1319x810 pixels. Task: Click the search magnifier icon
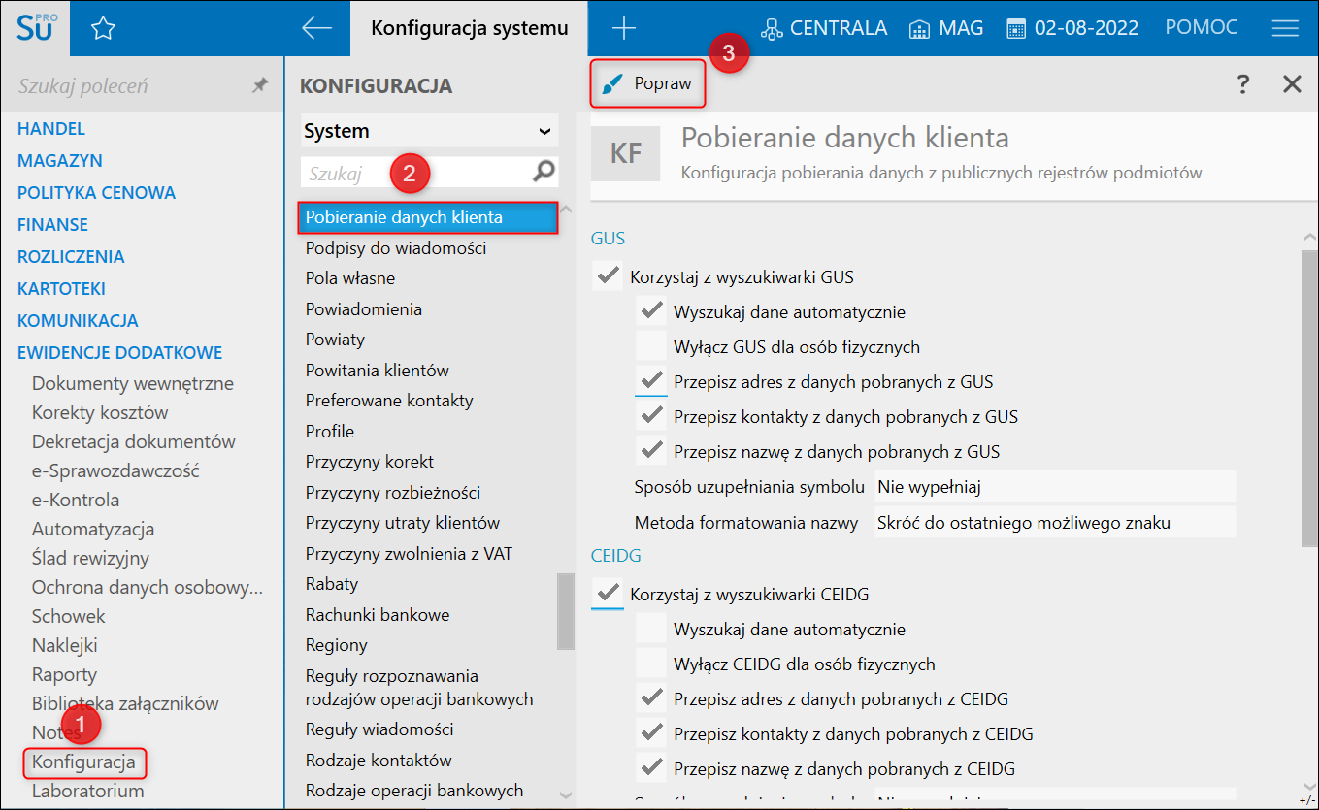(x=544, y=173)
